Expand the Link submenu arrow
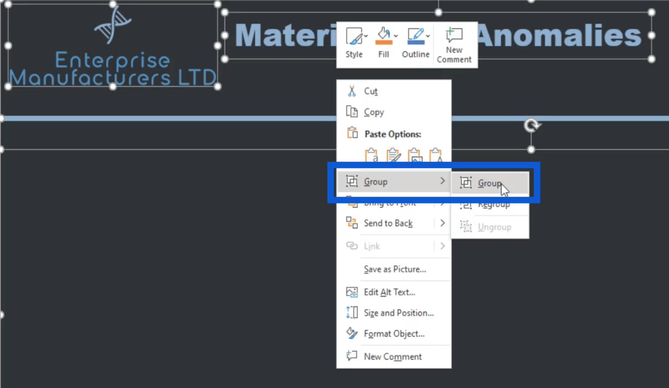The height and width of the screenshot is (388, 669). pos(442,246)
